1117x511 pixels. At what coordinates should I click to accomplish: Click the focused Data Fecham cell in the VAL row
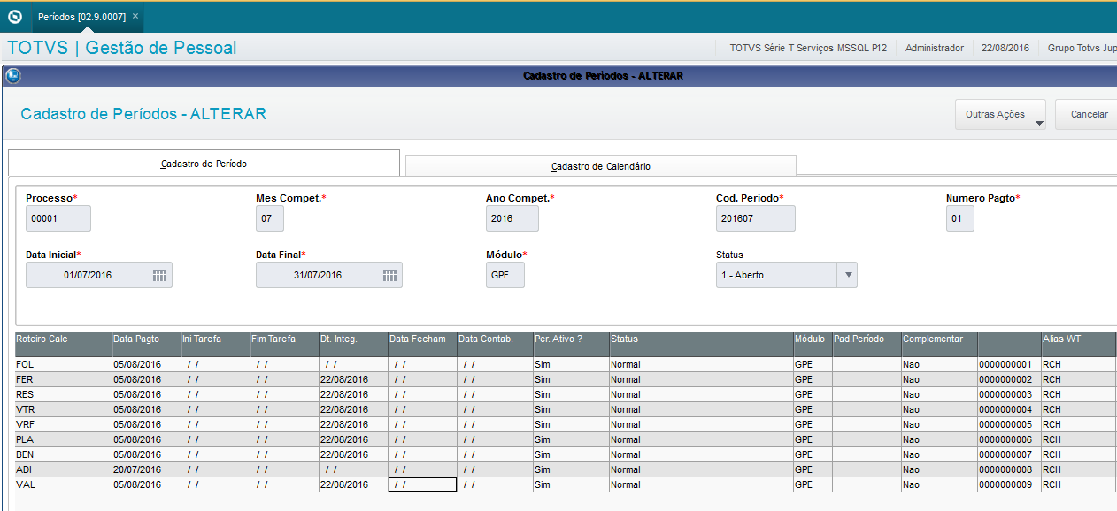(x=423, y=484)
